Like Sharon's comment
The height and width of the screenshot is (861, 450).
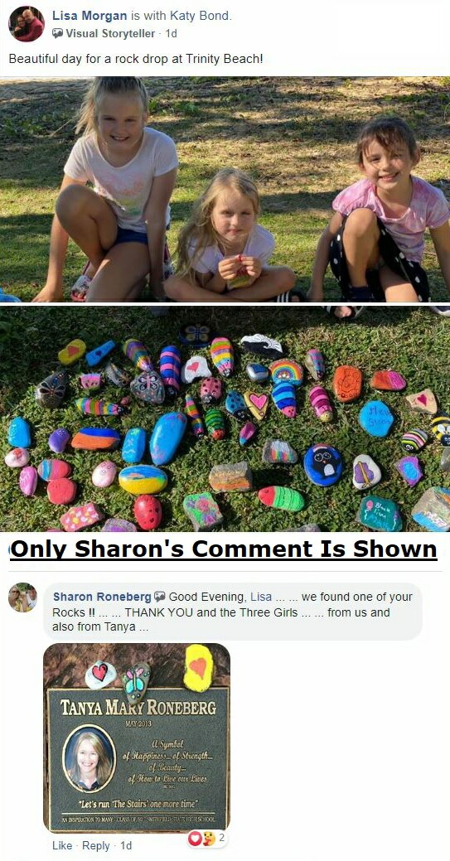[x=61, y=845]
